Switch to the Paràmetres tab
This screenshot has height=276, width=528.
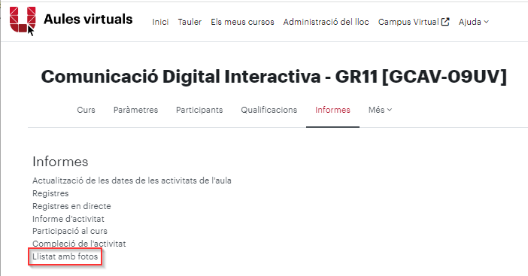click(135, 110)
